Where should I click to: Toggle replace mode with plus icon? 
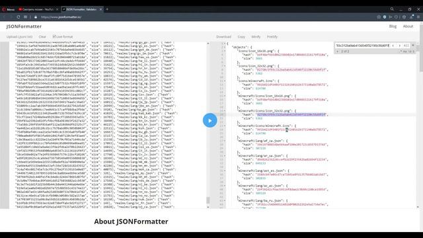pyautogui.click(x=337, y=52)
